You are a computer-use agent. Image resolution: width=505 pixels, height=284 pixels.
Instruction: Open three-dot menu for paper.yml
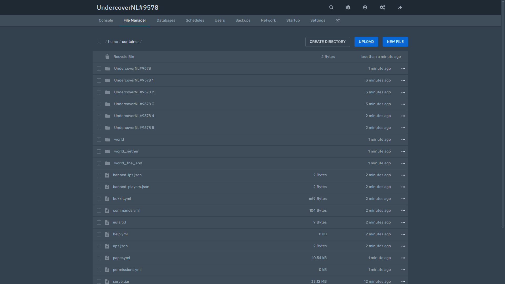click(403, 258)
